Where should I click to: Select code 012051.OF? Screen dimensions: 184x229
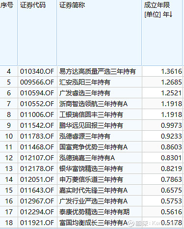click(37, 179)
